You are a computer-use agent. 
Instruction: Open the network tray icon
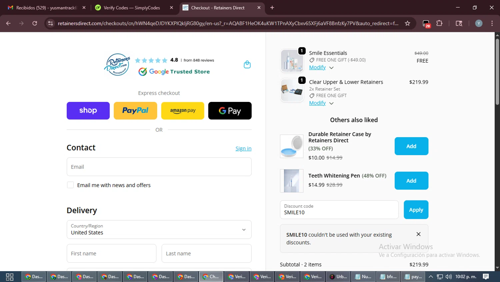tap(440, 277)
